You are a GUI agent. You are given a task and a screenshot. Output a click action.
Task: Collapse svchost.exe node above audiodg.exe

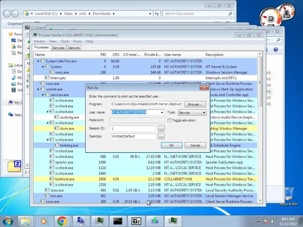47,111
